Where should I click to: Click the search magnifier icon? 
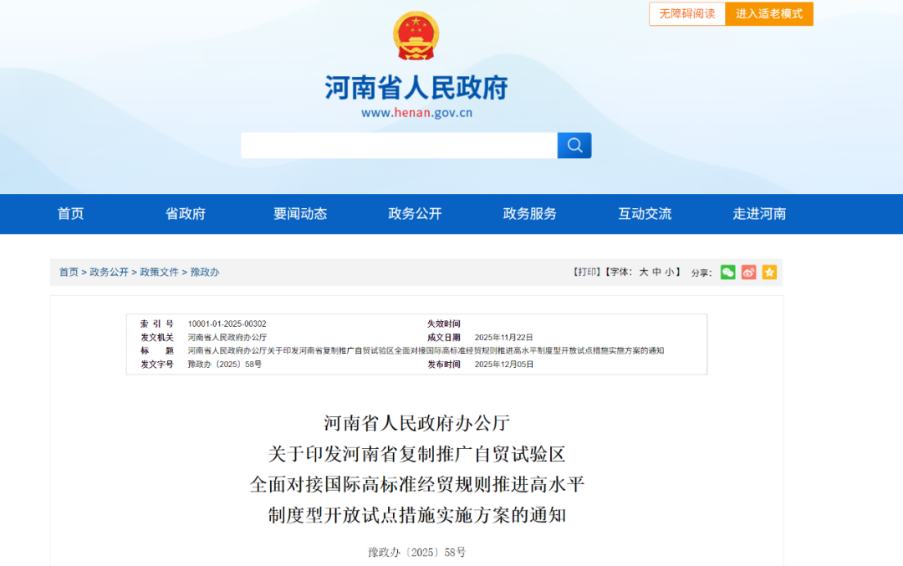click(574, 145)
